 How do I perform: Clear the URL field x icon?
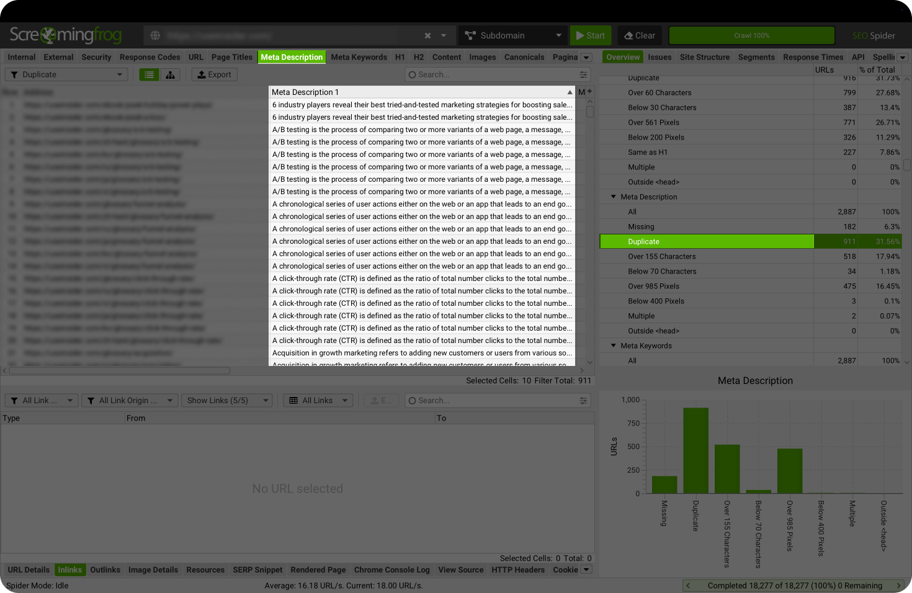pyautogui.click(x=427, y=35)
